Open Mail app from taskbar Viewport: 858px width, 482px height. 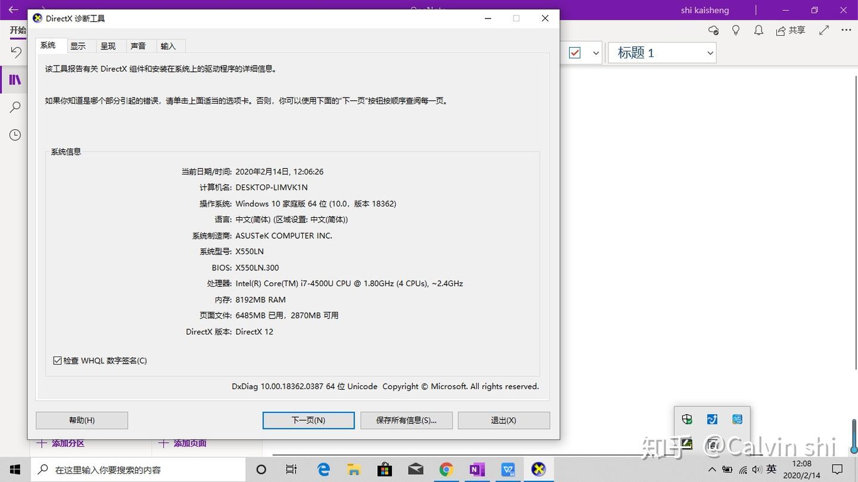[416, 470]
